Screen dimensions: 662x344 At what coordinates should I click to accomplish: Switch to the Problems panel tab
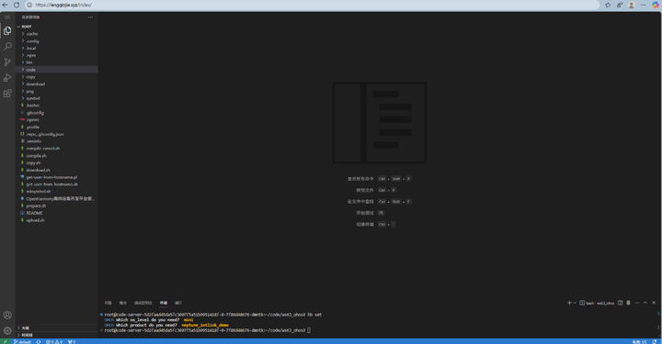(108, 303)
